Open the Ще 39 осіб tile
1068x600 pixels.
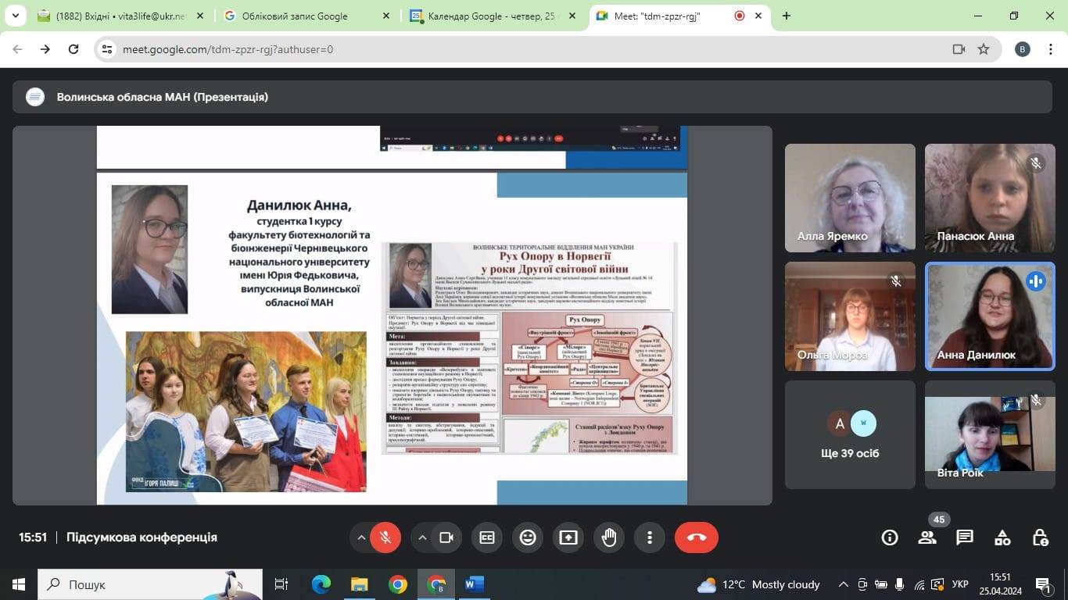[x=850, y=434]
